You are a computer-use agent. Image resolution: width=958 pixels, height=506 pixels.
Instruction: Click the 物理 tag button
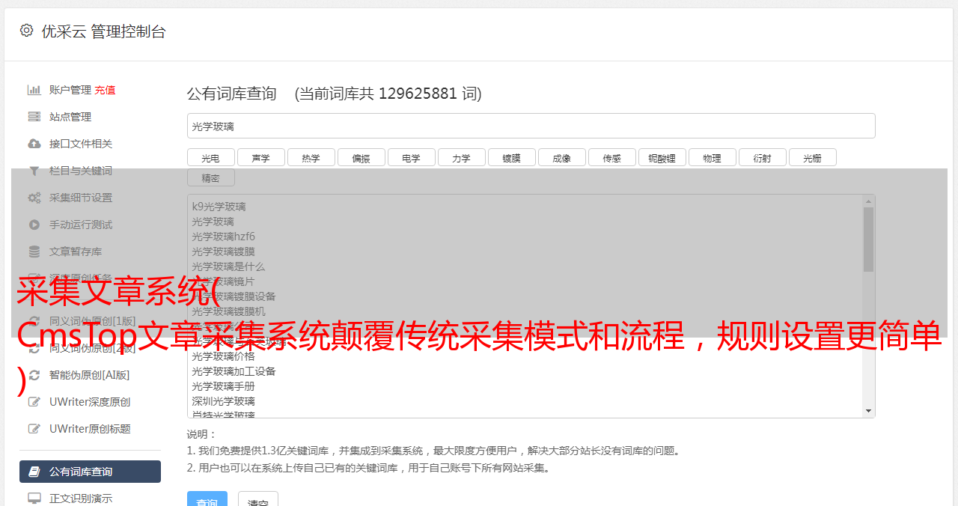(713, 157)
